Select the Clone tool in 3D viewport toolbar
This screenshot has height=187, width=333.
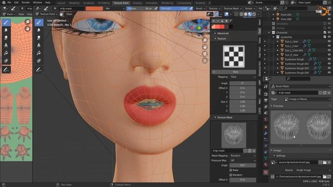pyautogui.click(x=39, y=45)
